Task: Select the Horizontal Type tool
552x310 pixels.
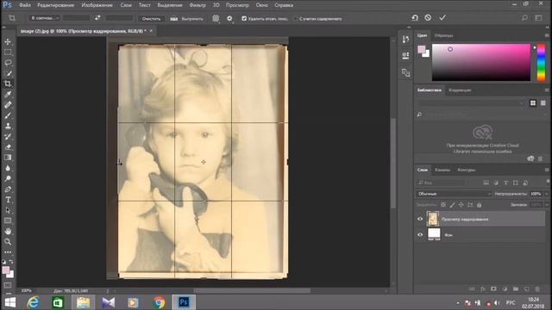Action: coord(8,200)
